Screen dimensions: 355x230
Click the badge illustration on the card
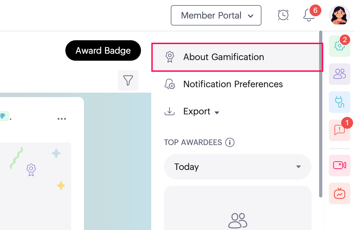point(31,170)
